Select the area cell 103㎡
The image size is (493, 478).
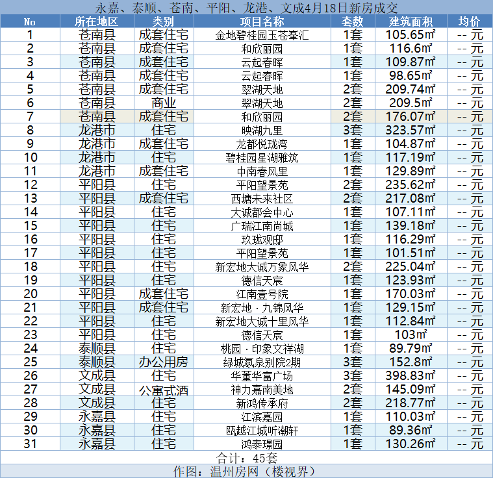pyautogui.click(x=411, y=335)
